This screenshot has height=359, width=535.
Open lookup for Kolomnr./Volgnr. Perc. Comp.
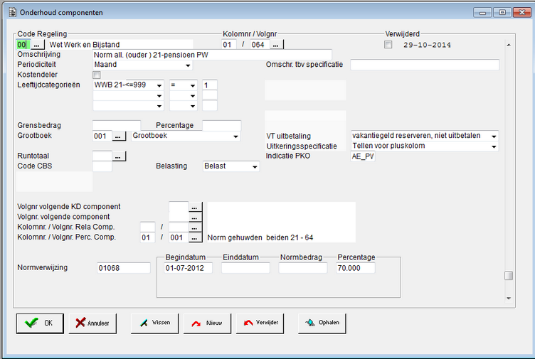click(x=195, y=237)
